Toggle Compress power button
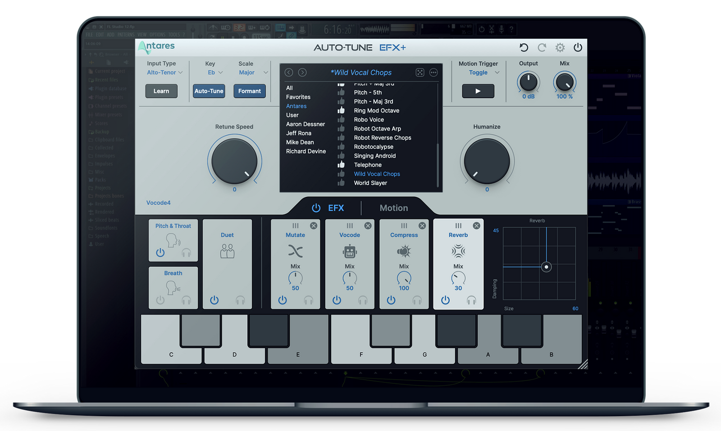The height and width of the screenshot is (431, 721). click(x=391, y=300)
